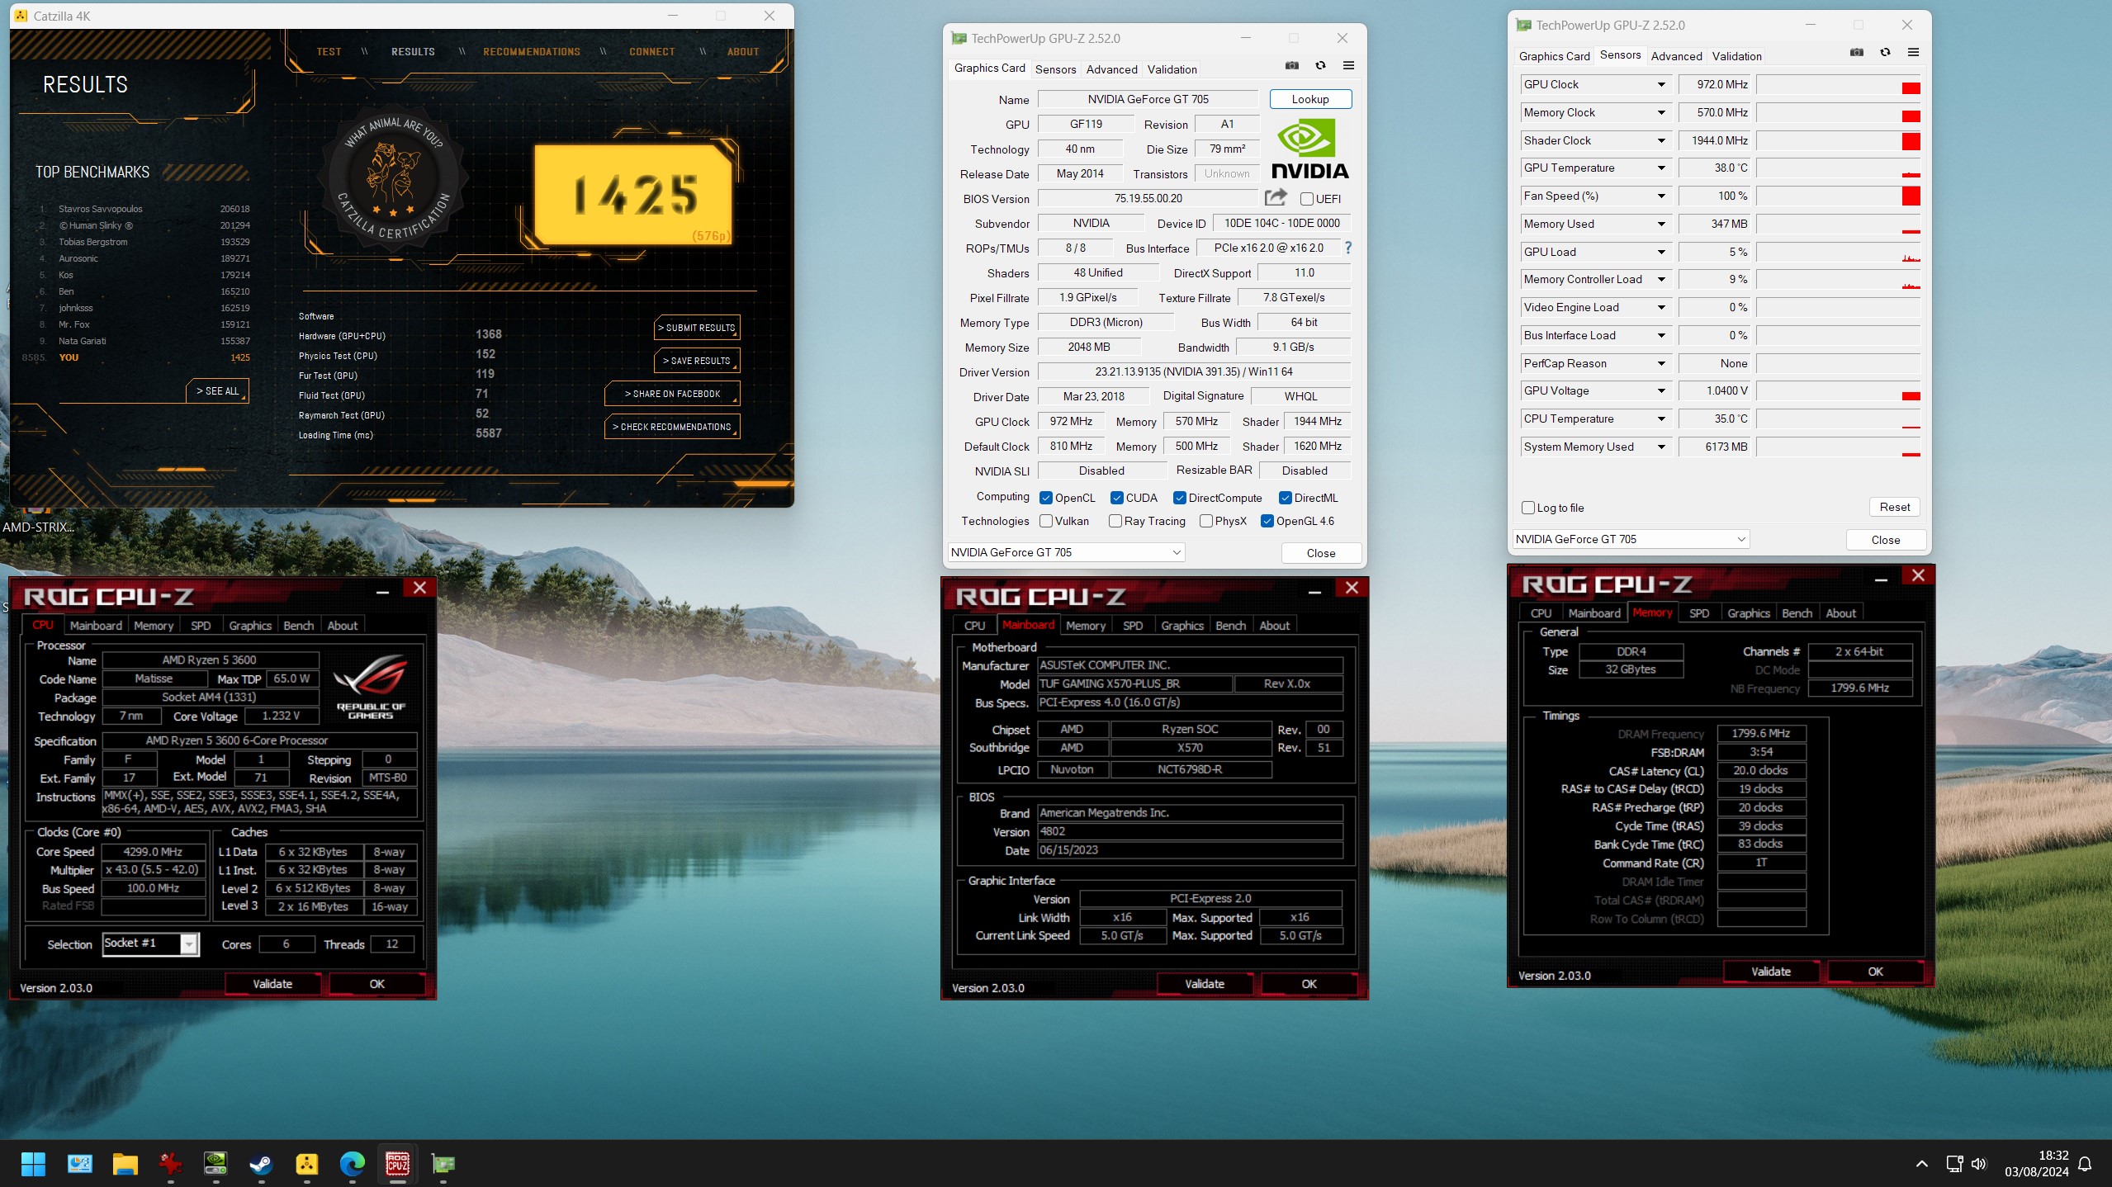Open SPD tab in Mainboard CPU-Z window
2112x1187 pixels.
(x=1132, y=626)
